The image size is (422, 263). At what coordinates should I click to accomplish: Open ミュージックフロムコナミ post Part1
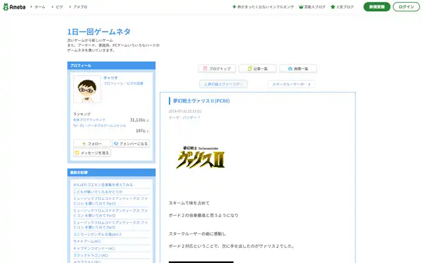(x=110, y=225)
